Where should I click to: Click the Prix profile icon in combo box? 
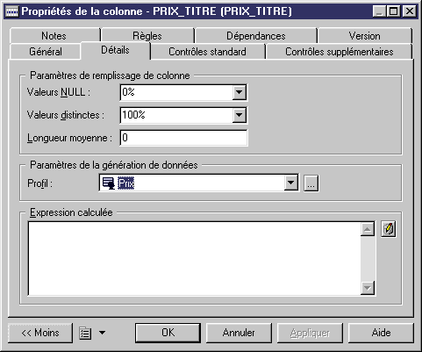[109, 183]
